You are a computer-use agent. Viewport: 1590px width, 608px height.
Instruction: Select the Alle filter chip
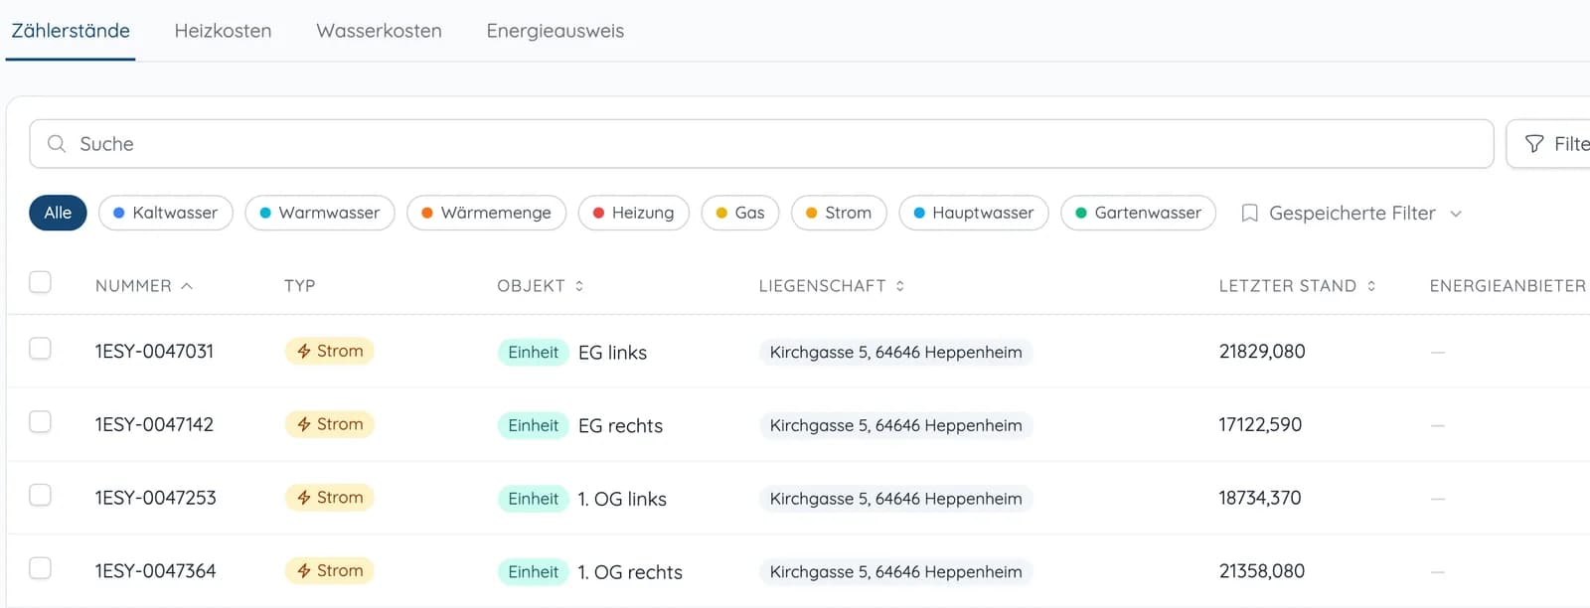(58, 213)
